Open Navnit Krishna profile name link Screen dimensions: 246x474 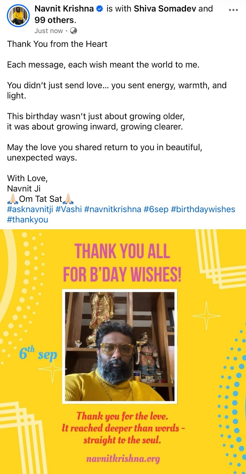[64, 9]
